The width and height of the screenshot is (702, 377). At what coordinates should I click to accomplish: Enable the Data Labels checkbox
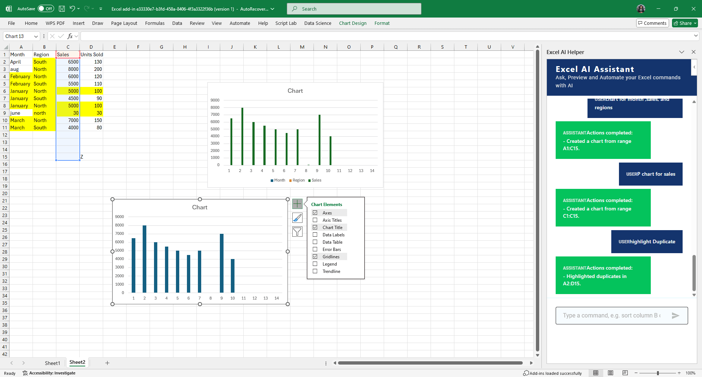[315, 235]
